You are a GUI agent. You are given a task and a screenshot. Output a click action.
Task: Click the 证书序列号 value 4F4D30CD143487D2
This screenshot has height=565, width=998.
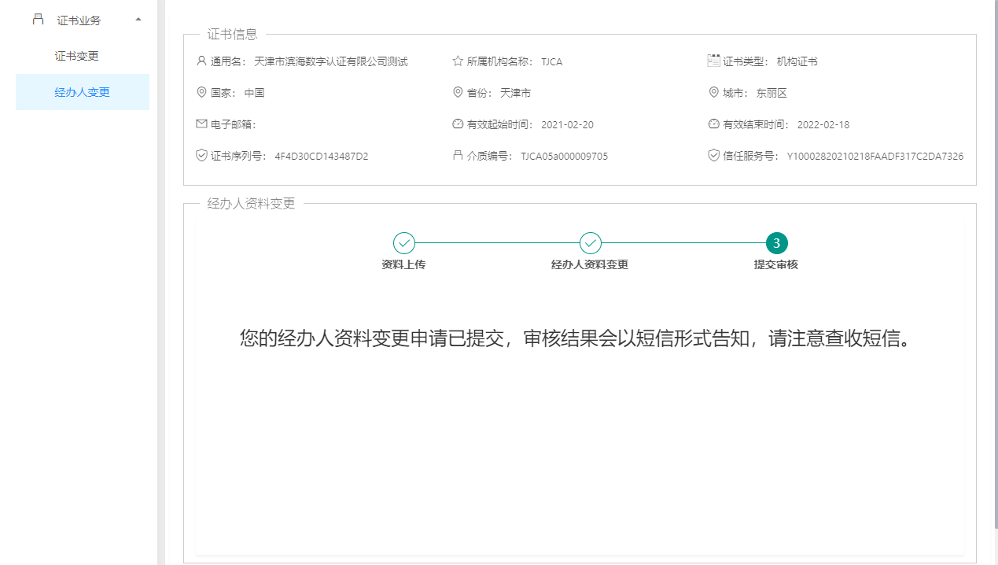click(321, 157)
